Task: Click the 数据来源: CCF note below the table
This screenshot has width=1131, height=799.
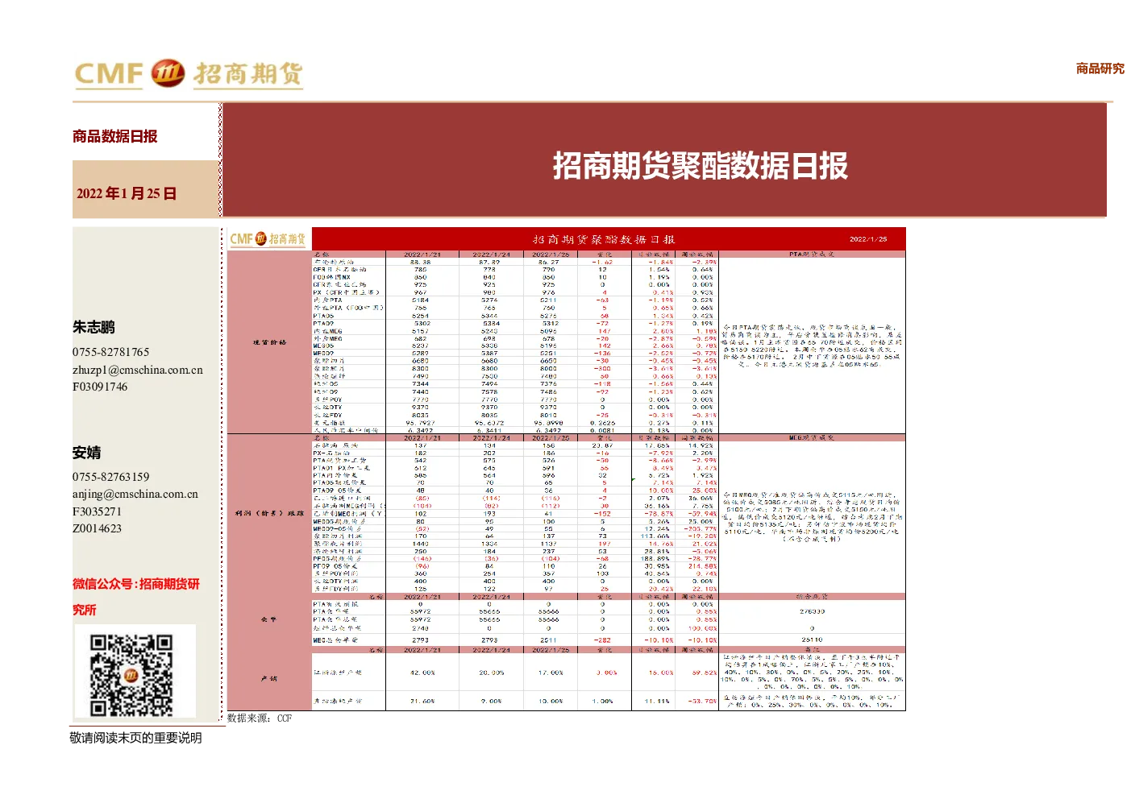Action: (x=260, y=718)
